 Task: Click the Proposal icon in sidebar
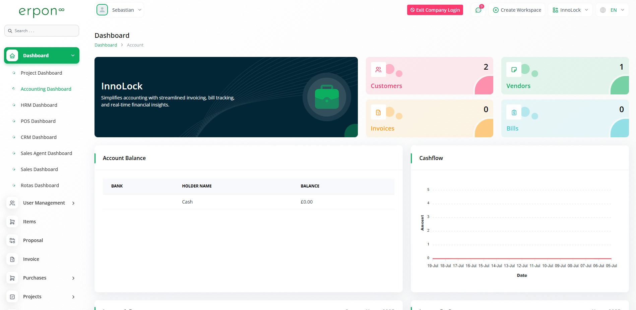(12, 240)
